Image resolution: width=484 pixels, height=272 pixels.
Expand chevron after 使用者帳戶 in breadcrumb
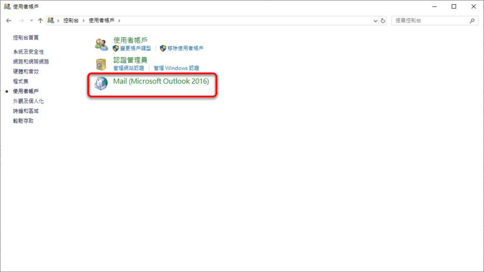[x=119, y=21]
